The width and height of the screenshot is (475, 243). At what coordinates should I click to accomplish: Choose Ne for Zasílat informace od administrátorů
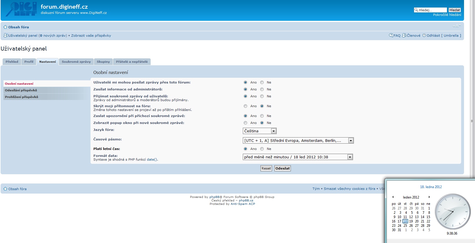point(262,89)
